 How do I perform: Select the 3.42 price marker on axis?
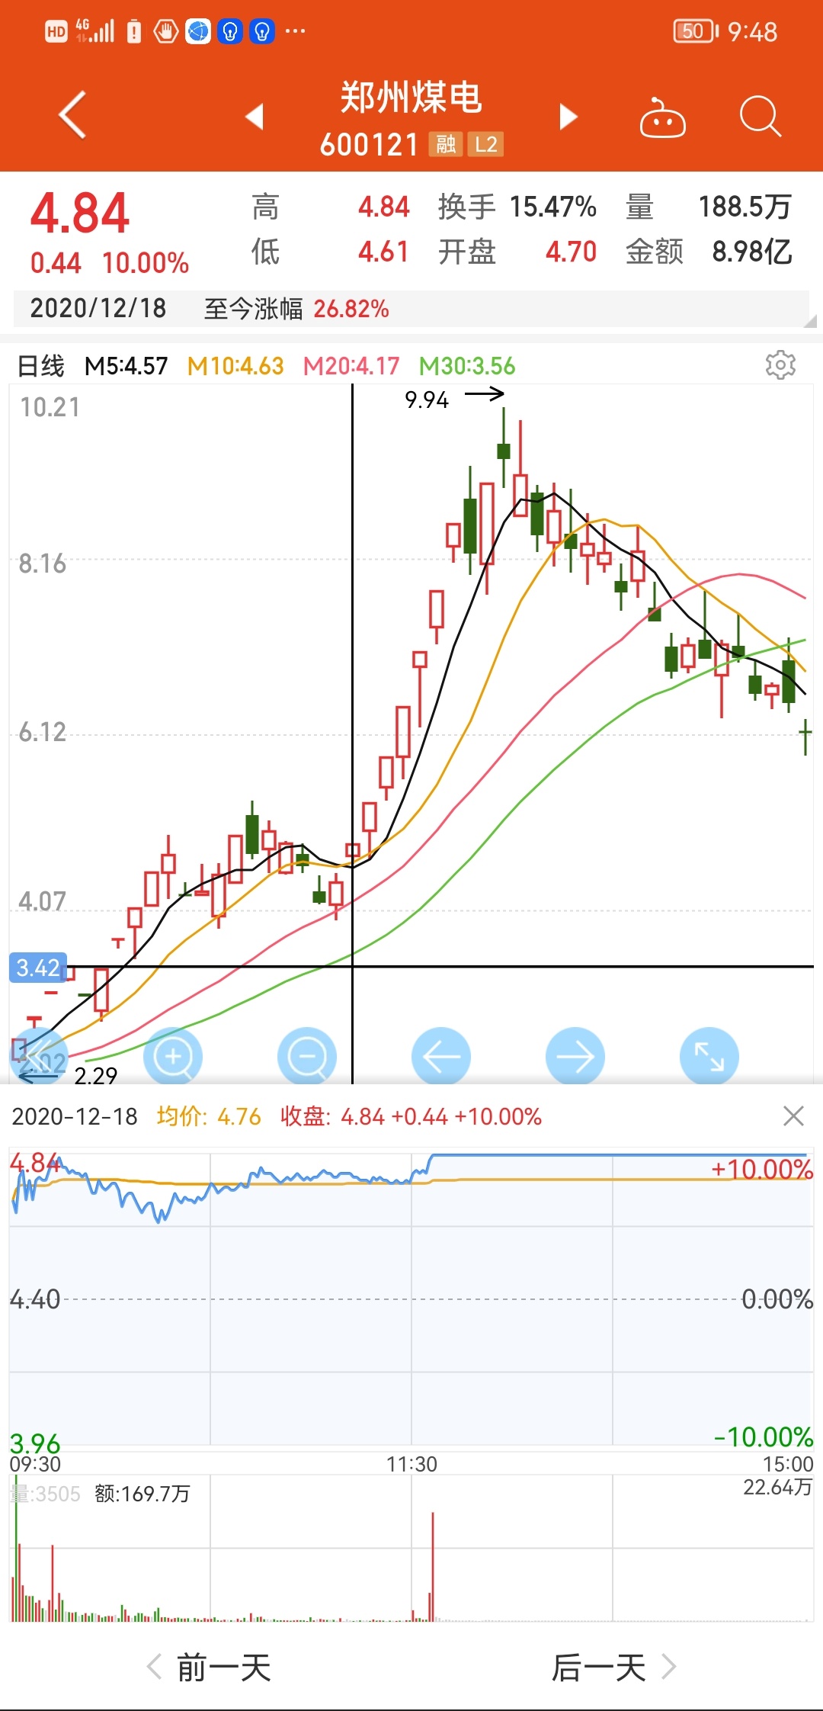point(38,968)
